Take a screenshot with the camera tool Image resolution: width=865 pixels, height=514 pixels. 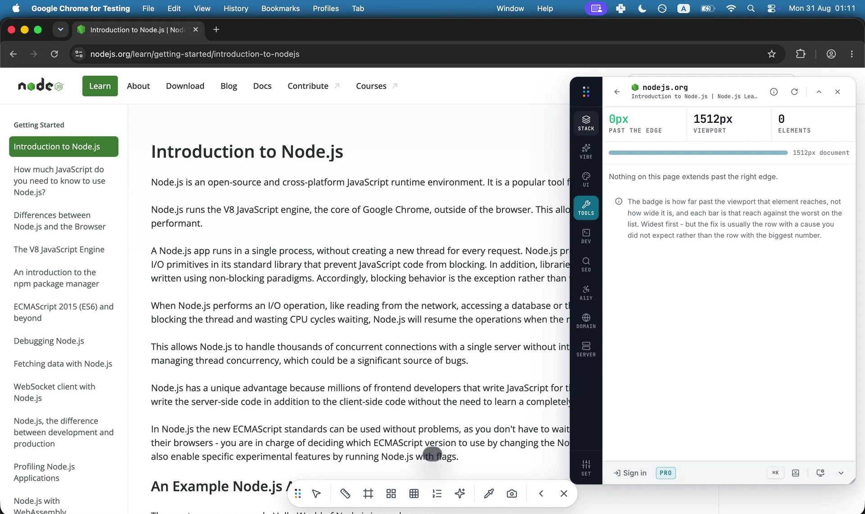point(512,494)
